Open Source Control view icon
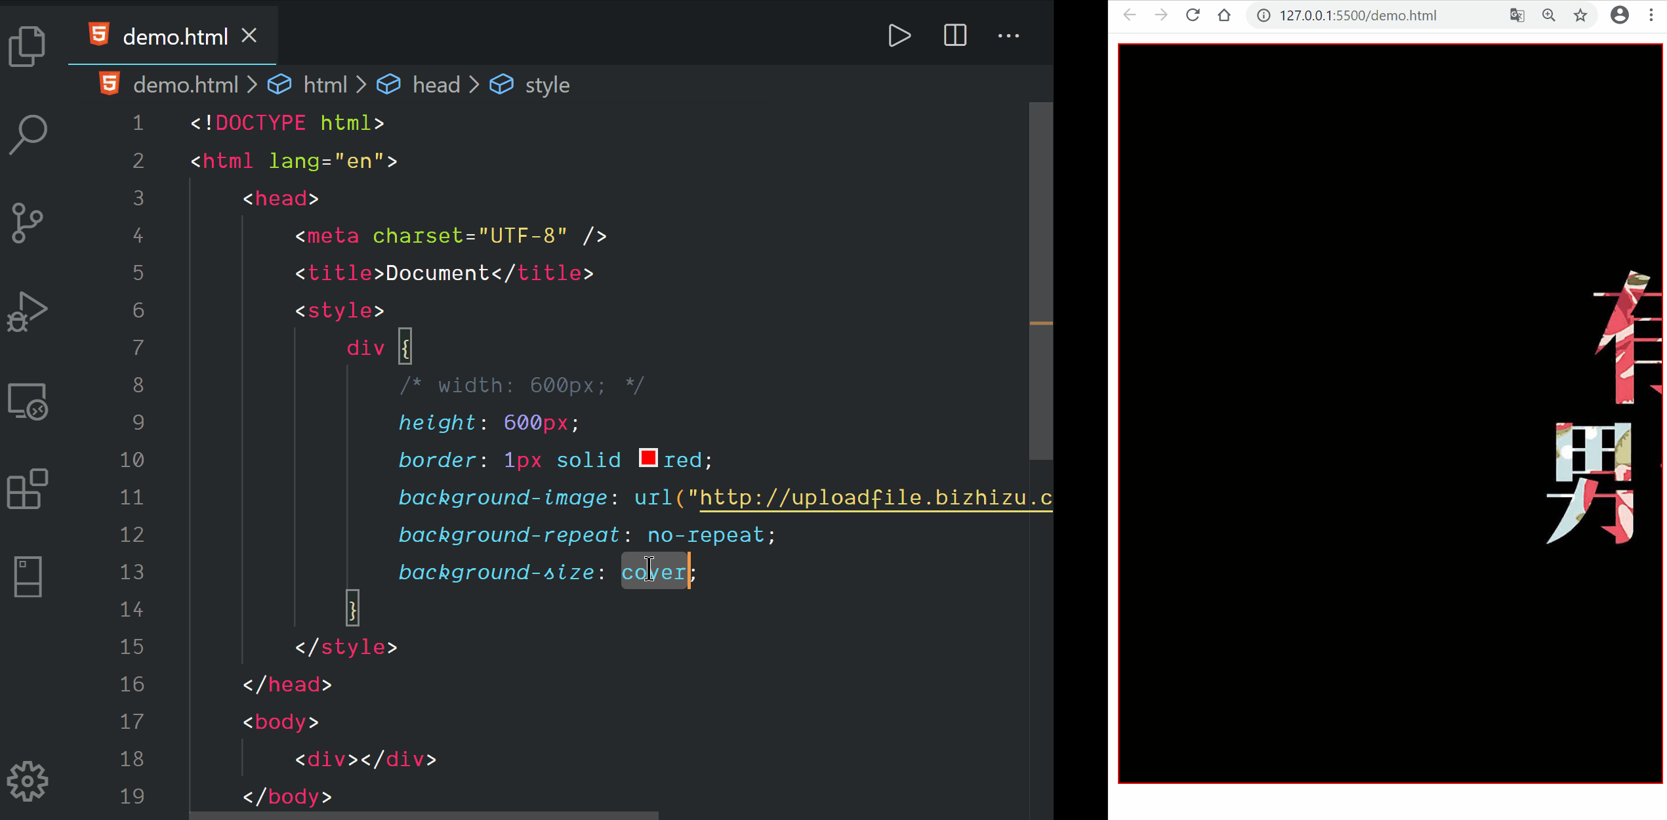Viewport: 1667px width, 820px height. pyautogui.click(x=27, y=223)
